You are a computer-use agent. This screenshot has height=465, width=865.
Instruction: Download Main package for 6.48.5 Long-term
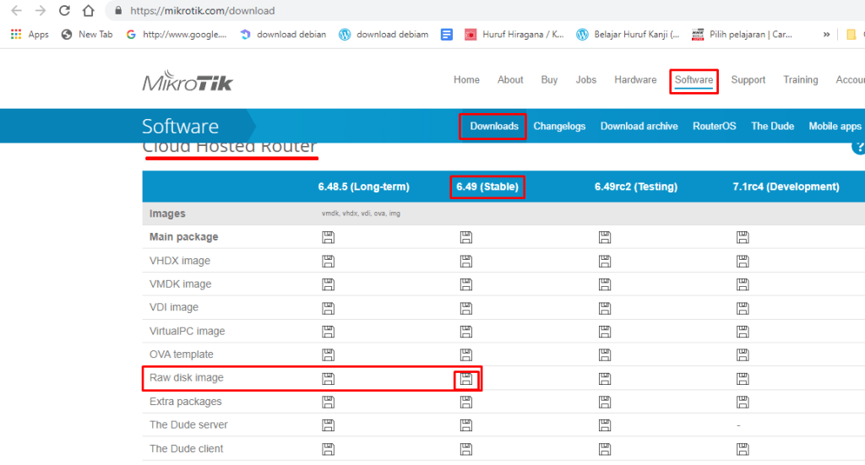pos(328,238)
